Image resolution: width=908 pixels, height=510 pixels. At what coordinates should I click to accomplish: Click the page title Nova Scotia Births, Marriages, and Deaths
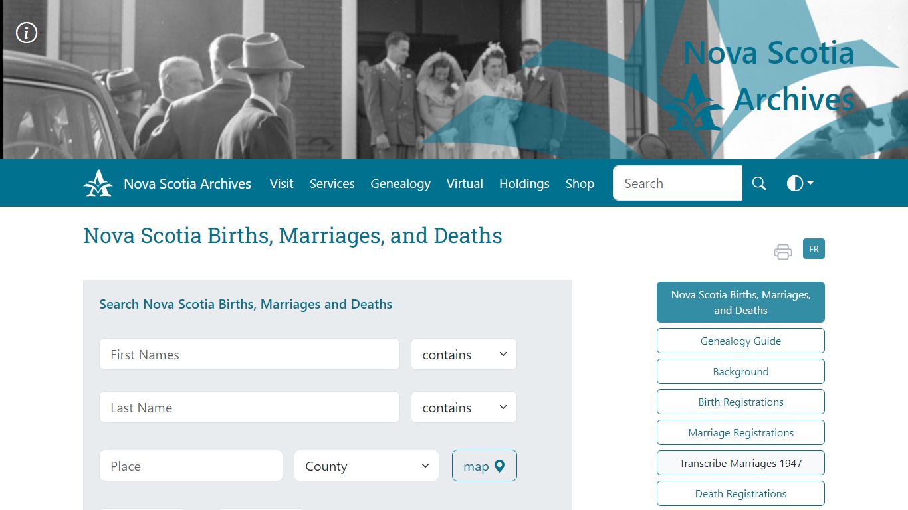[x=292, y=236]
